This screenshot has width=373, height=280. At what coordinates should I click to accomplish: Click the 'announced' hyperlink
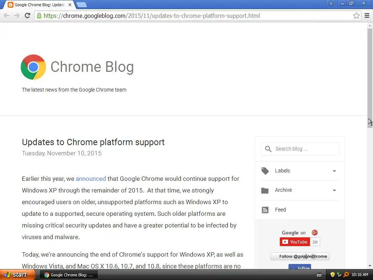[x=91, y=179]
